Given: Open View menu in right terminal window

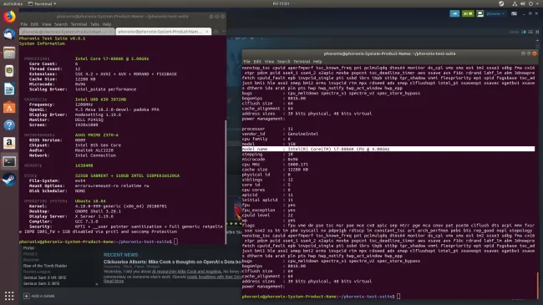Looking at the screenshot, I should coord(269,61).
